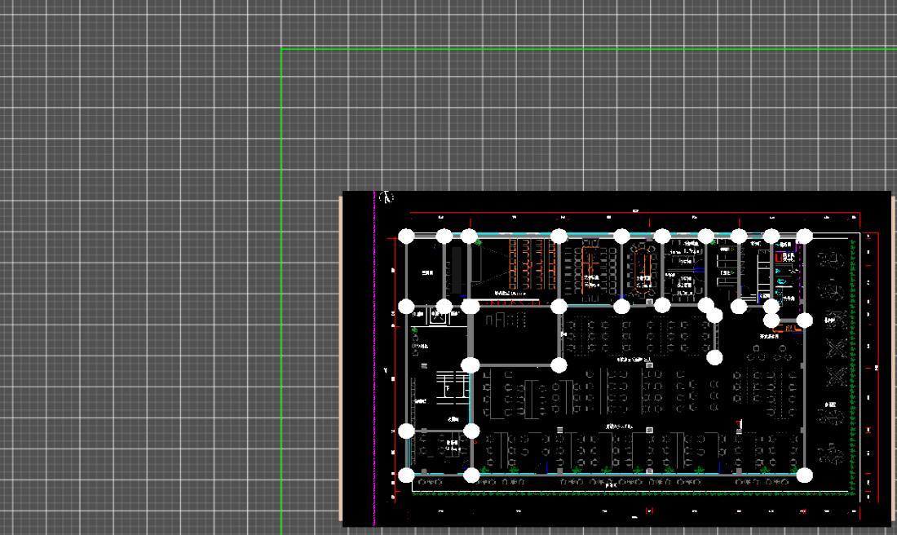Screen dimensions: 897x535
Task: Select node at central empty room's bottom-right corner
Action: 559,365
